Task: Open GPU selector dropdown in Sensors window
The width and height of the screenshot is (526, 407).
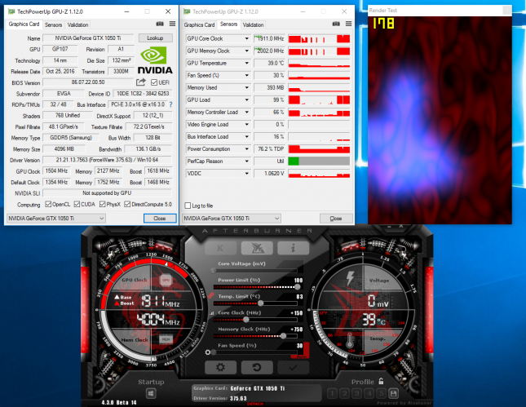Action: click(x=232, y=219)
